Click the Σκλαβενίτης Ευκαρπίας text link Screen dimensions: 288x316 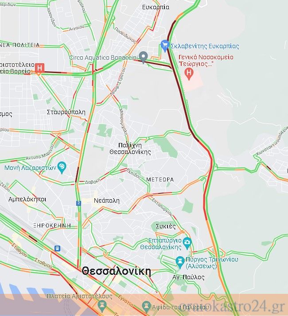[x=205, y=46]
